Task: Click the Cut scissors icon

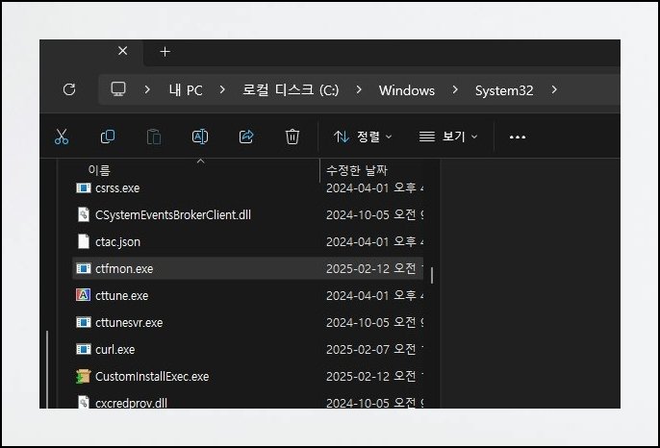Action: (62, 137)
